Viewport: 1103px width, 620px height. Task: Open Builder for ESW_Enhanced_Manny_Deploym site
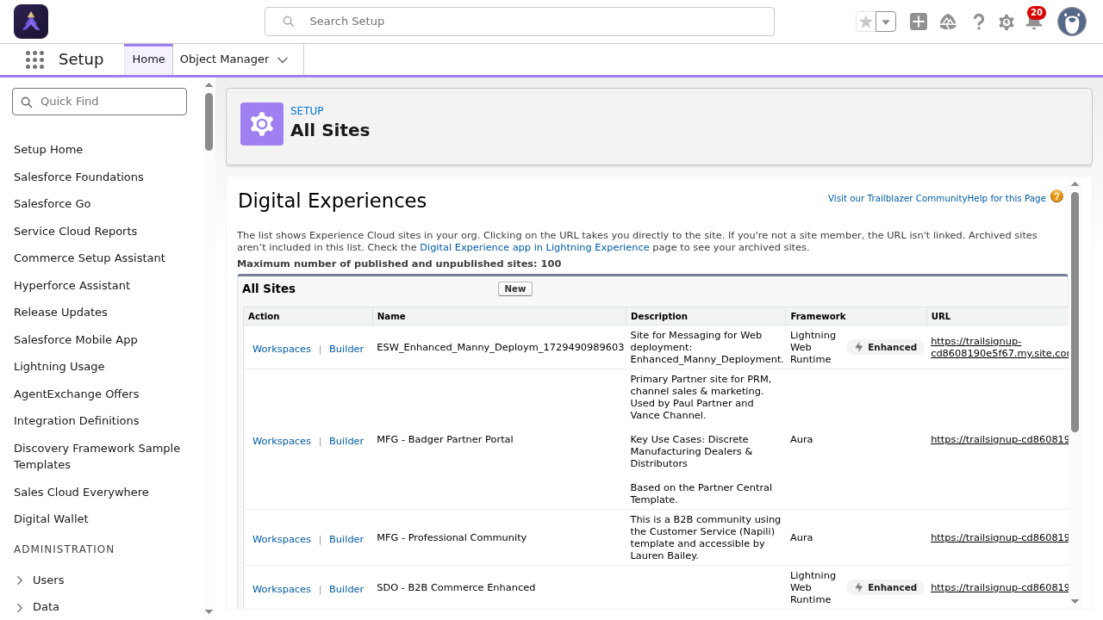point(346,349)
